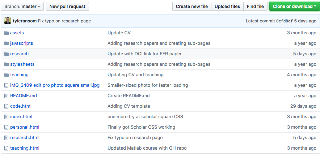320x154 pixels.
Task: Click the file icon beside research.html
Action: (x=6, y=138)
